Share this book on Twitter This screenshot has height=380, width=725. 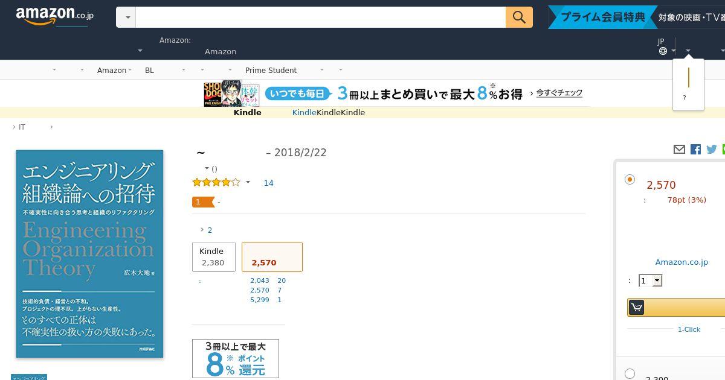[x=711, y=149]
